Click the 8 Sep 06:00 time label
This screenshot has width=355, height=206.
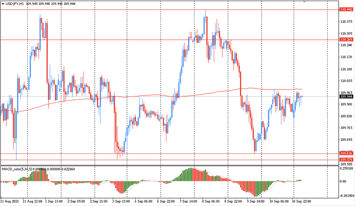pos(211,201)
